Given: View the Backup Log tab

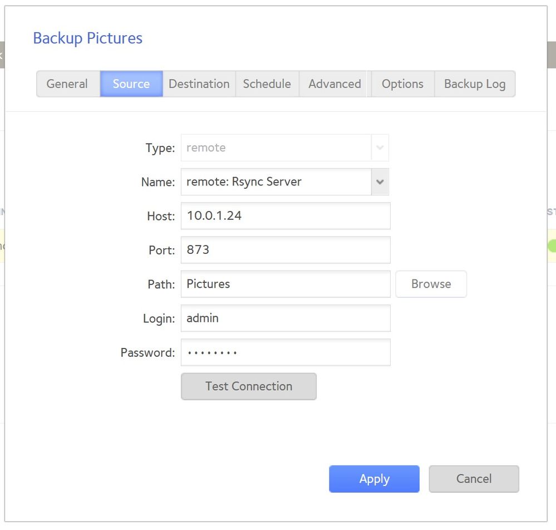Looking at the screenshot, I should coord(474,84).
